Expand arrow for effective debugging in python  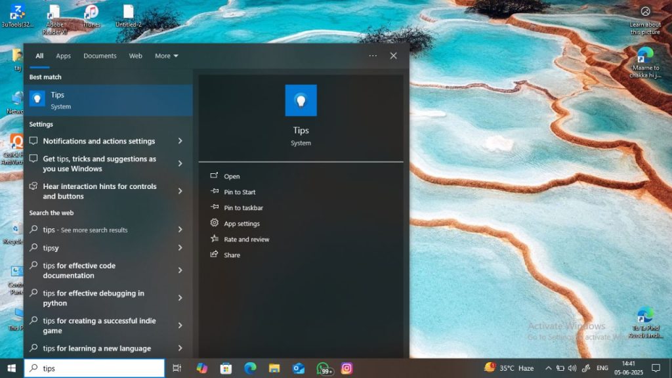coord(180,298)
